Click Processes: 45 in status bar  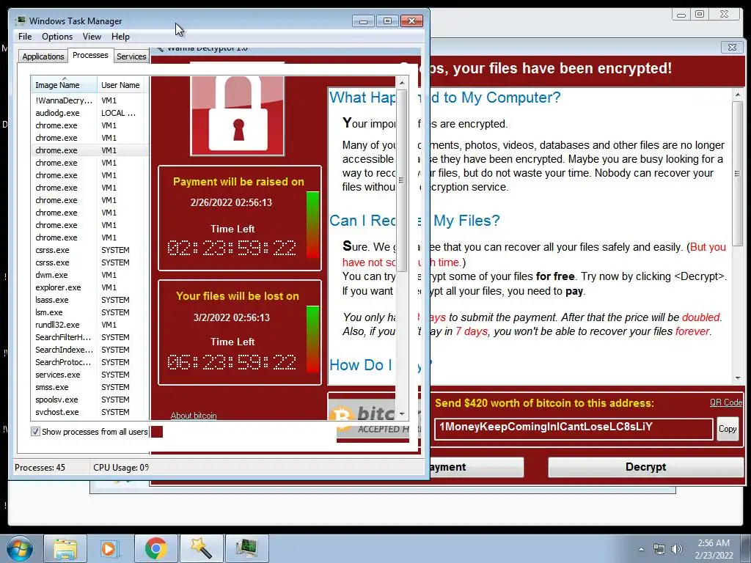[x=40, y=467]
